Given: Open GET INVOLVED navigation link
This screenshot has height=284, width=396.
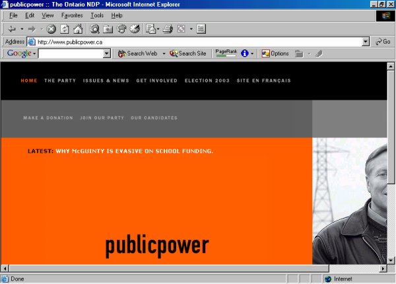Looking at the screenshot, I should 157,81.
